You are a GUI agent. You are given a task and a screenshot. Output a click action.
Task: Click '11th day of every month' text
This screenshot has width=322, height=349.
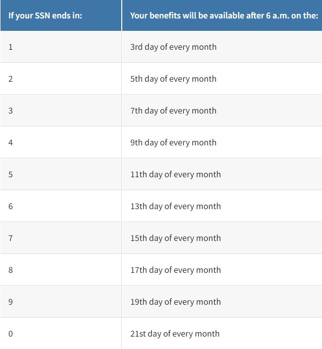tap(175, 174)
